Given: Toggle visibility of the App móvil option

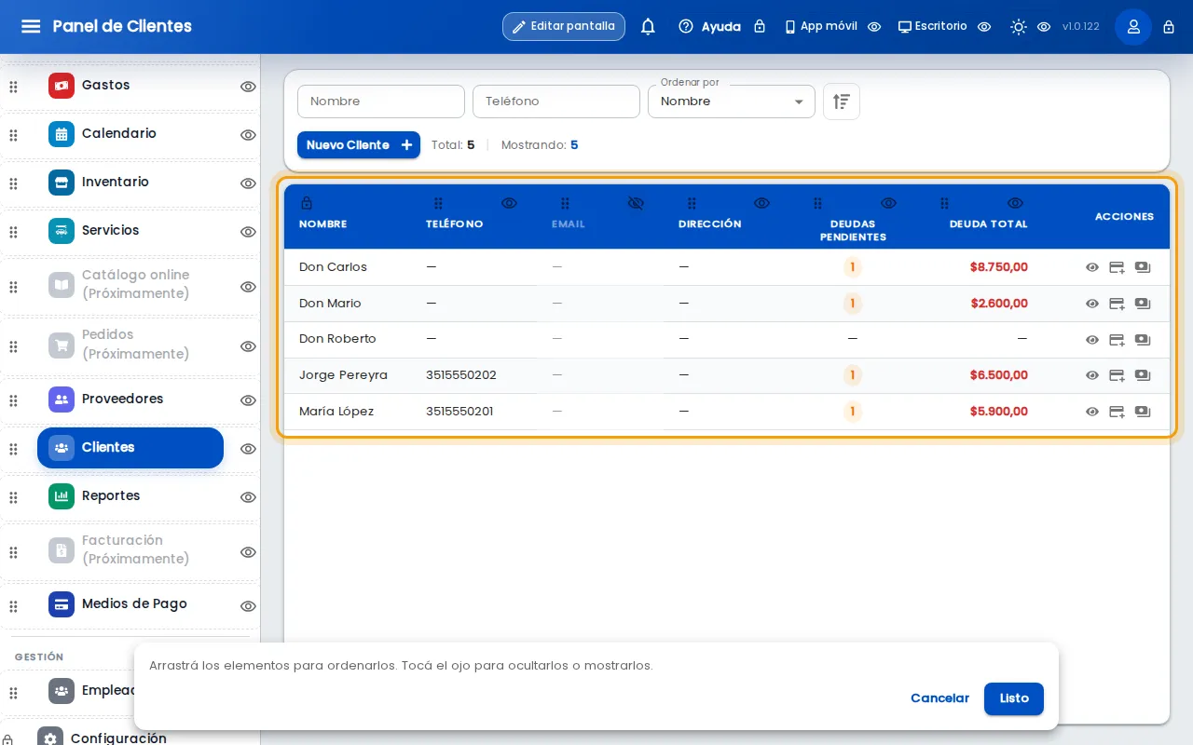Looking at the screenshot, I should 874,27.
